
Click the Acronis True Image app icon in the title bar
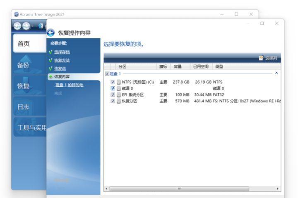16,14
